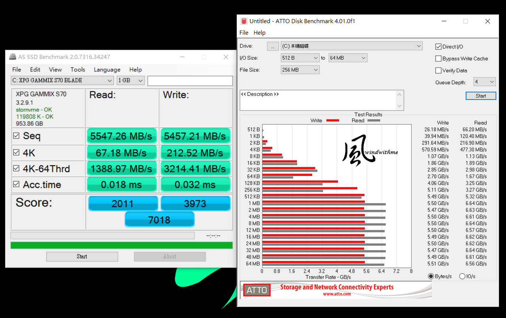The width and height of the screenshot is (506, 318).
Task: Open the www.atto.com banner link
Action: [337, 294]
